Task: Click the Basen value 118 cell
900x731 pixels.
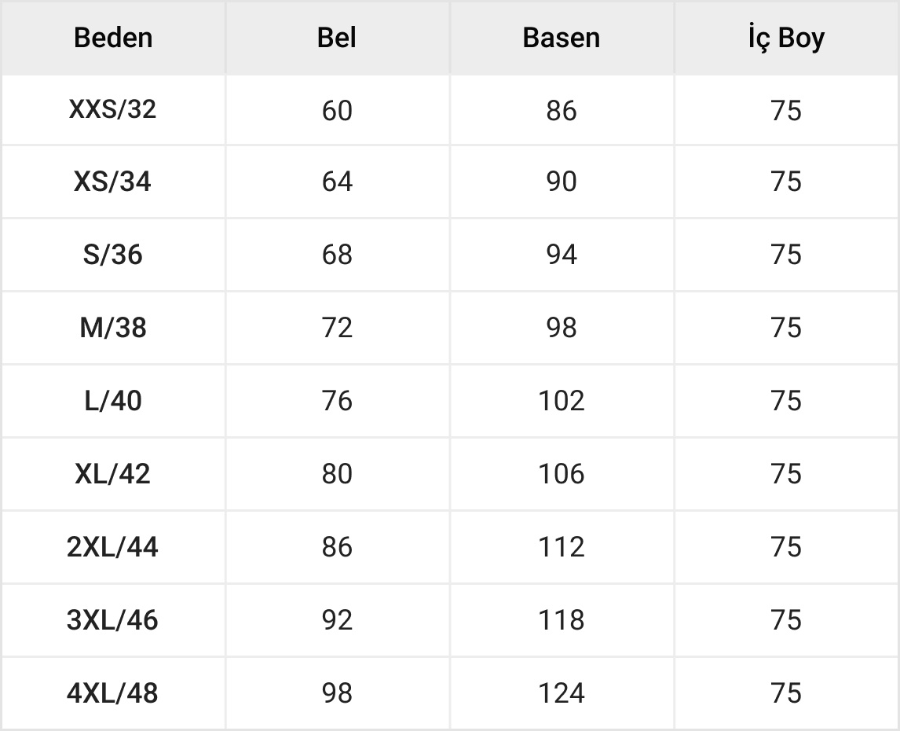Action: pos(562,619)
